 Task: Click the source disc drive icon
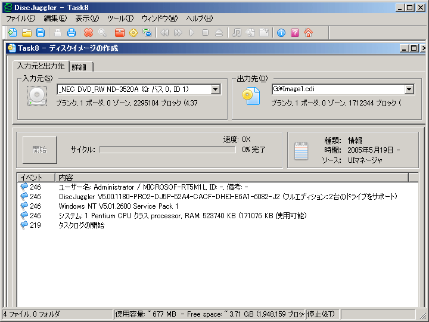(x=37, y=96)
